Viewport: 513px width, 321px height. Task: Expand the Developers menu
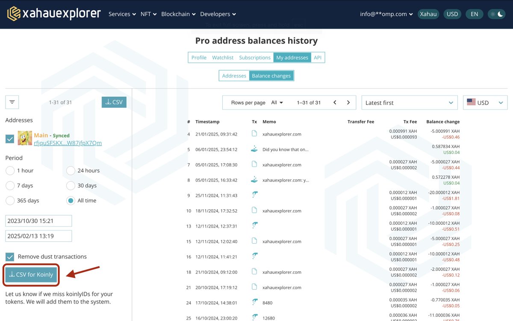pyautogui.click(x=218, y=14)
